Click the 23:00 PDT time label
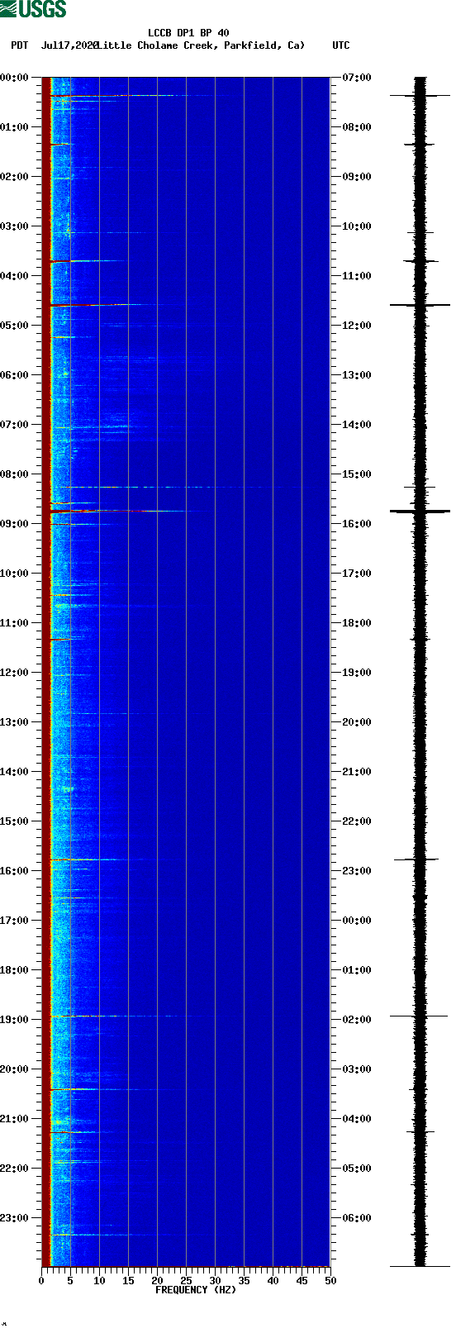Image resolution: width=456 pixels, height=1333 pixels. (x=15, y=1218)
